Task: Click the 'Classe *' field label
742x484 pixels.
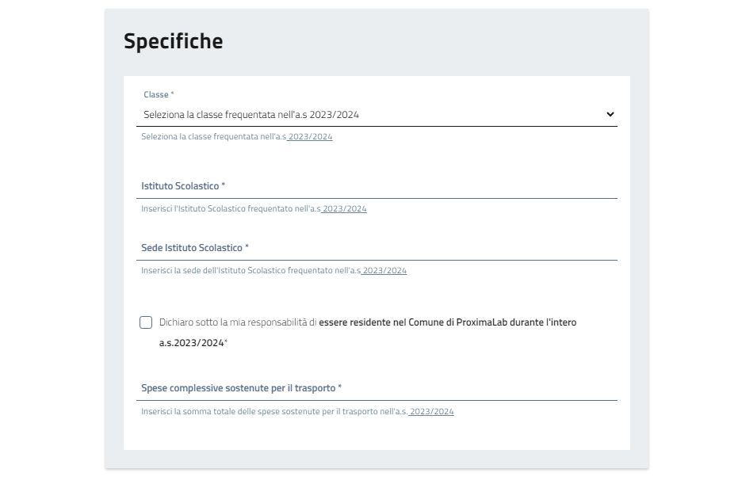Action: 159,94
